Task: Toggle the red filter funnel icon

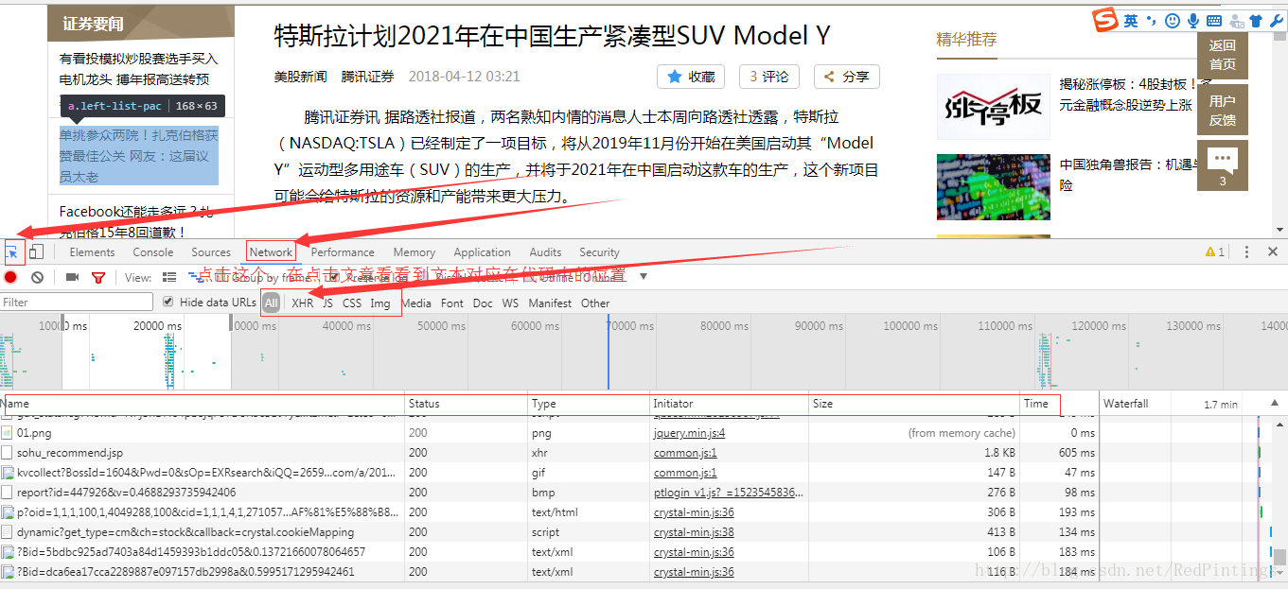Action: pos(98,277)
